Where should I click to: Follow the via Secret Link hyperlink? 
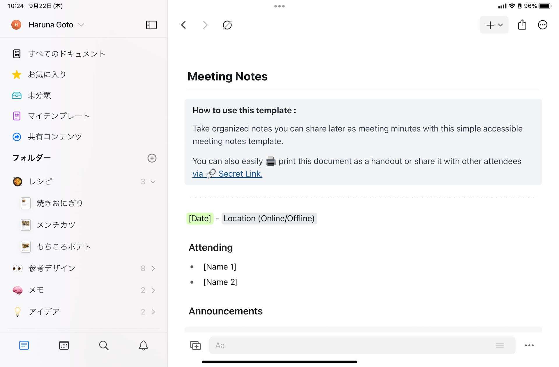coord(227,174)
